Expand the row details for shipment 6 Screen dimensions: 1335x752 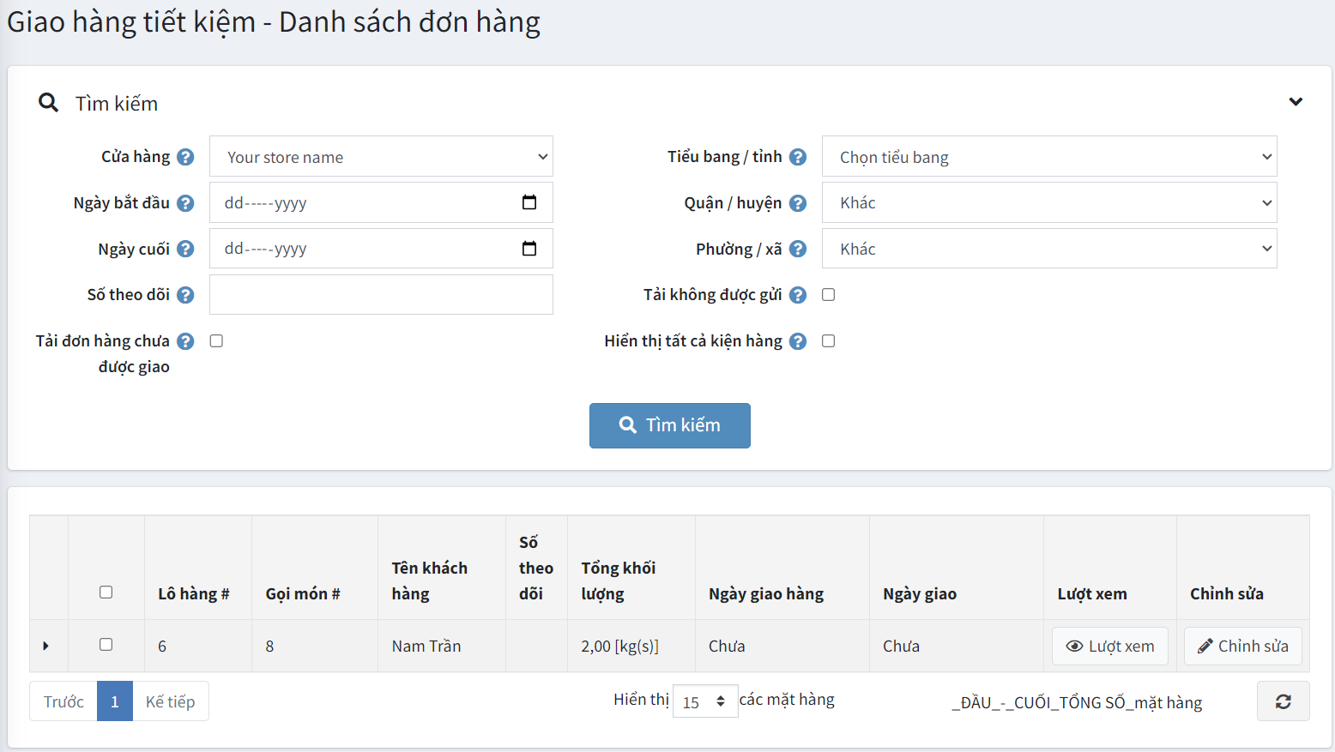pos(45,646)
